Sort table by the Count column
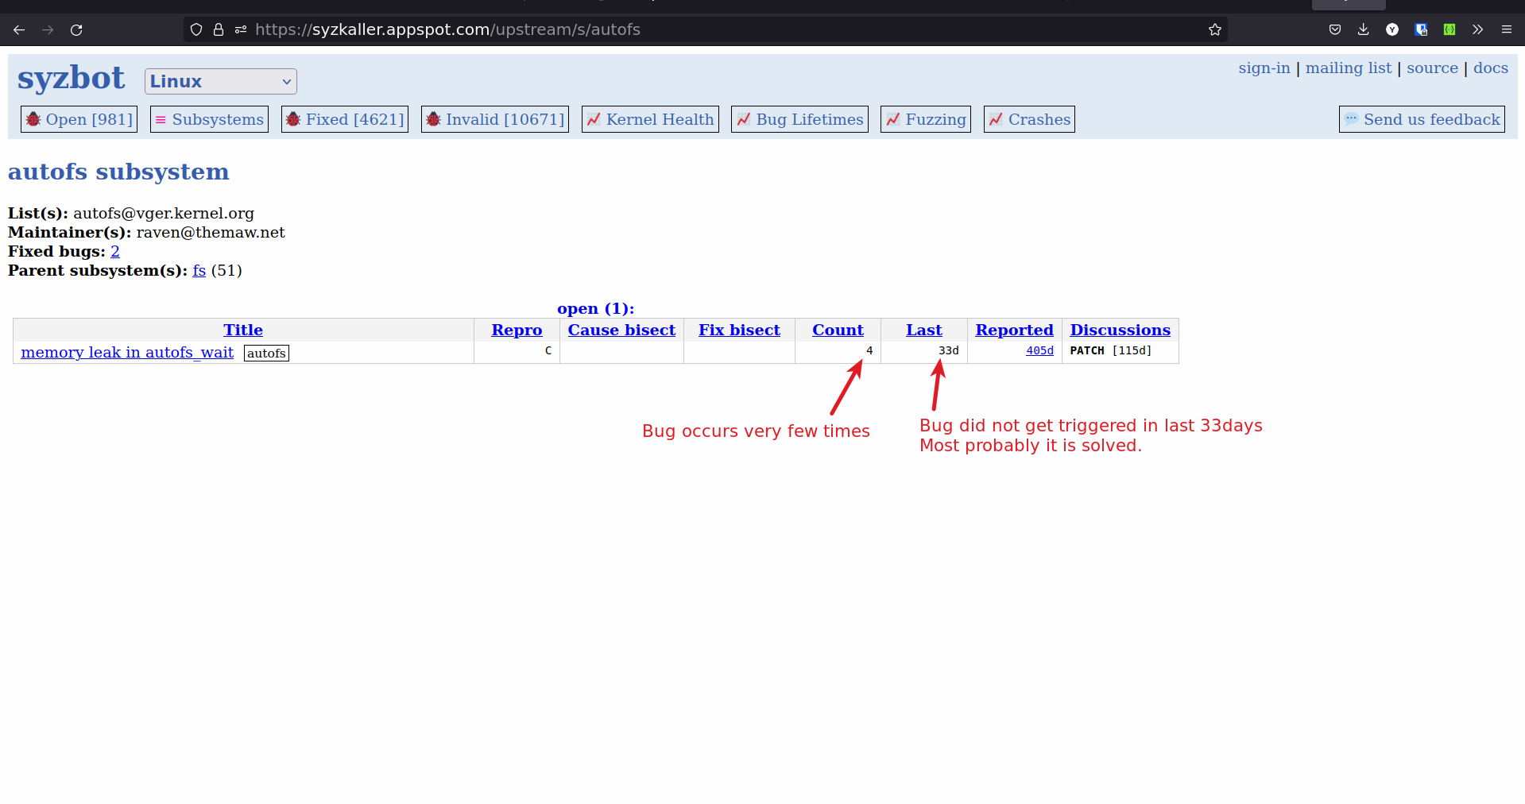Screen dimensions: 1525x804 point(838,330)
